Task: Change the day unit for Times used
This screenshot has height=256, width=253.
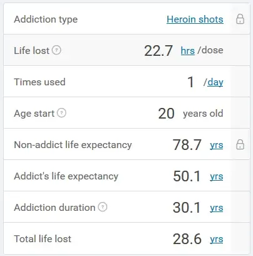Action: [x=215, y=82]
